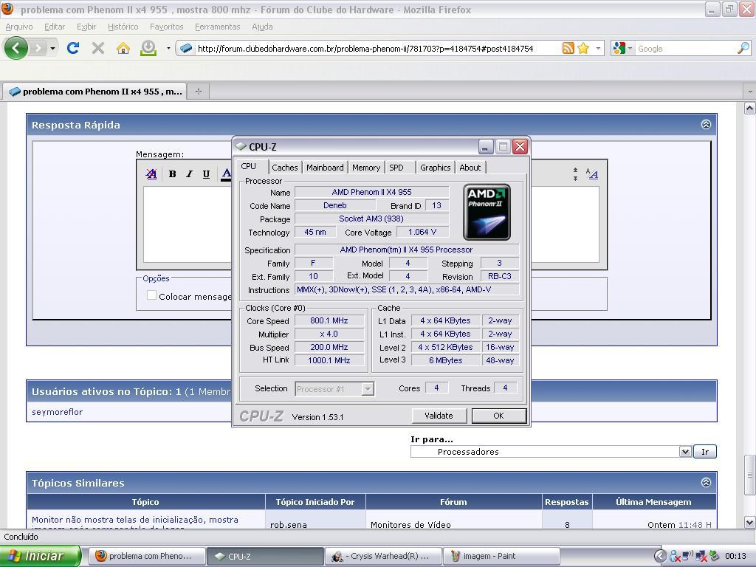Viewport: 756px width, 567px height.
Task: Open the rob.sena user link
Action: click(x=289, y=525)
